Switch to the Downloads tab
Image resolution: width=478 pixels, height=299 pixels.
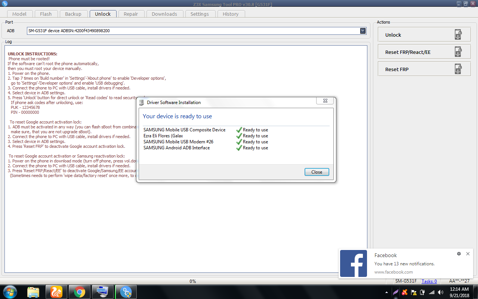[164, 14]
